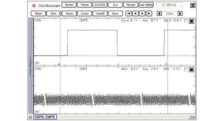This screenshot has height=121, width=224.
Task: Increase the 20ms time base with right arrow
Action: pos(180,13)
